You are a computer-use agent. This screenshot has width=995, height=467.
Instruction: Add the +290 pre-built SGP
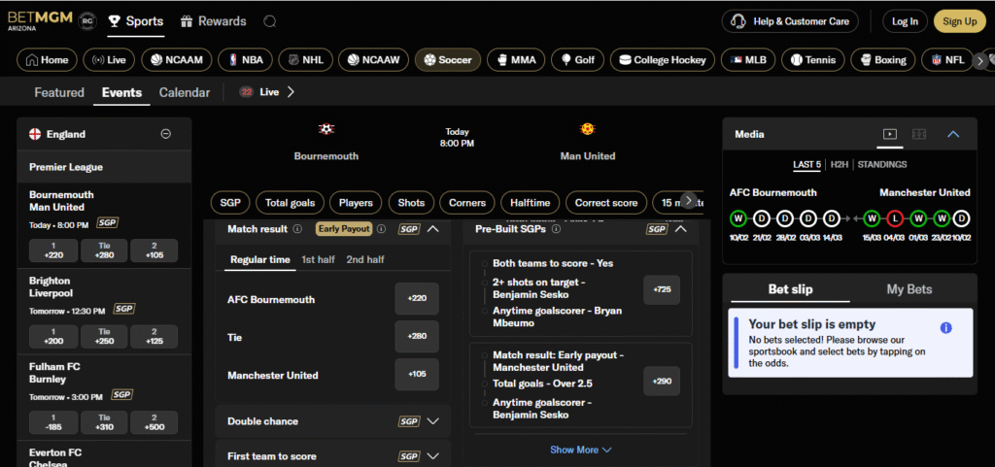[x=662, y=382]
